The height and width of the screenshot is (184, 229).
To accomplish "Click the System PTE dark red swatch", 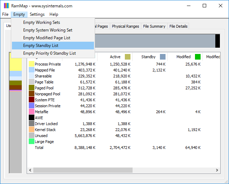I will click(x=32, y=100).
